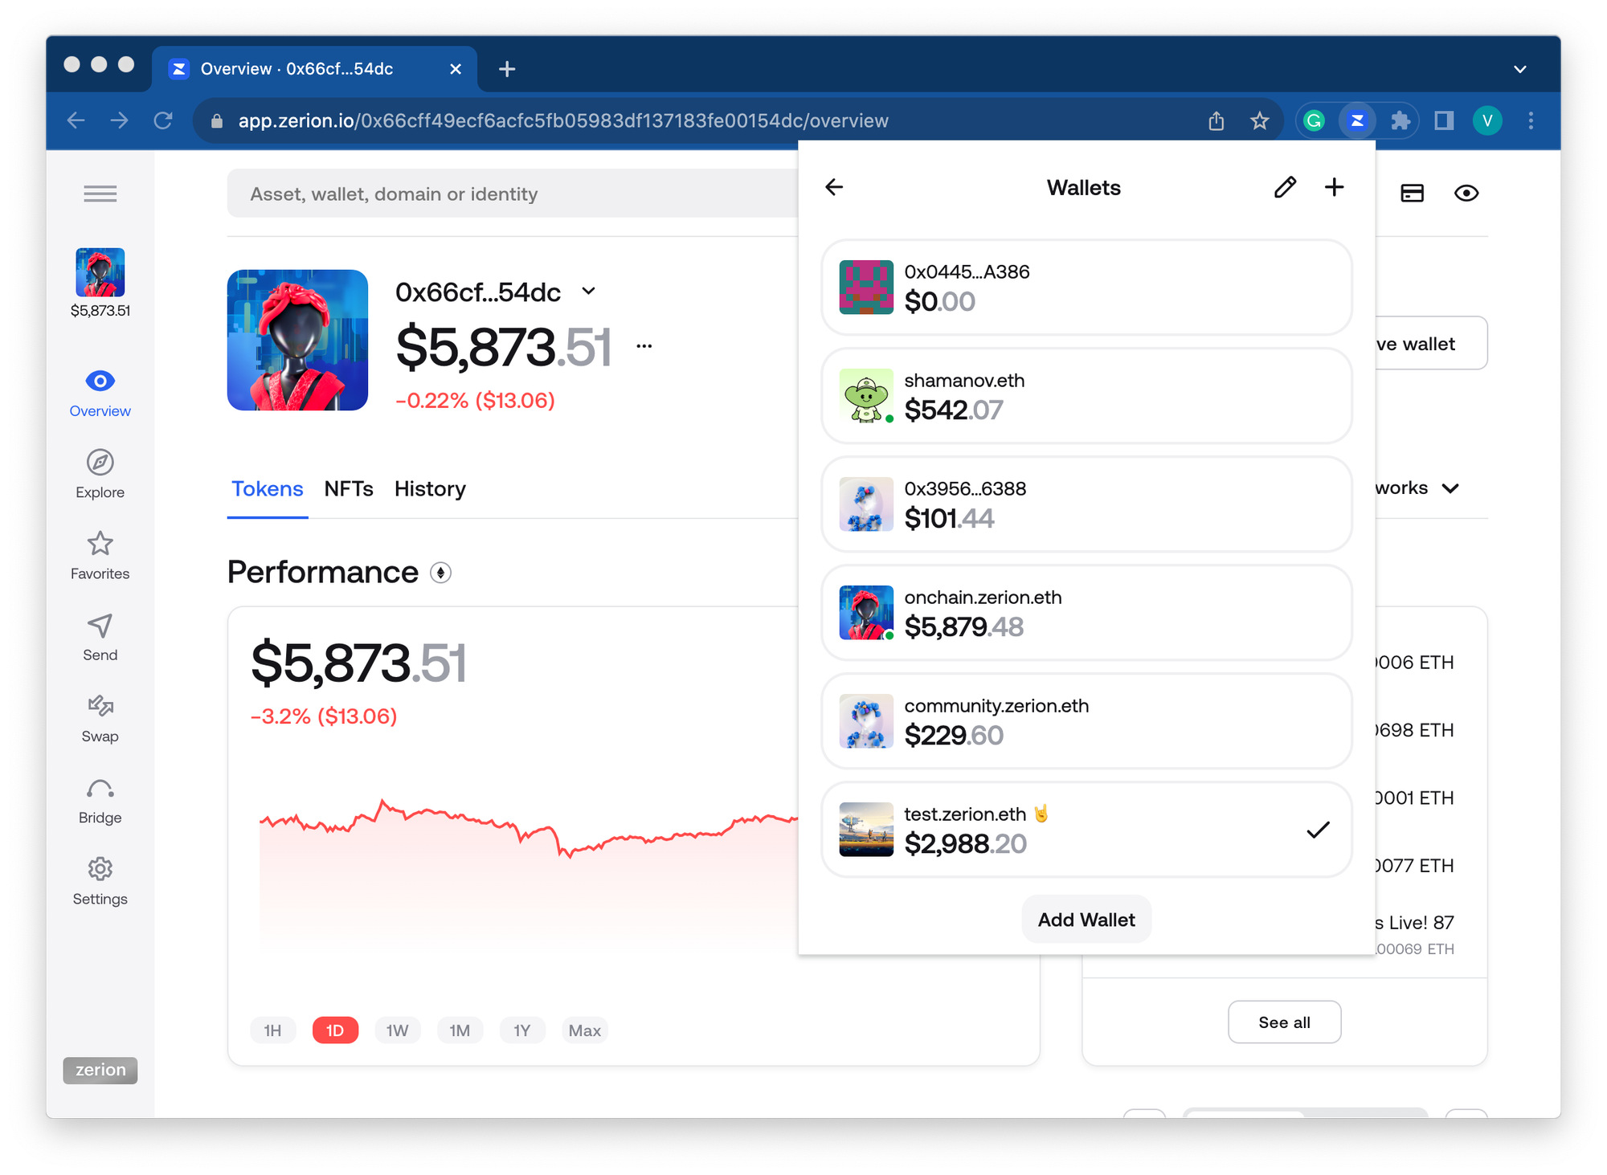
Task: Open the Overview eye icon in sidebar
Action: pos(100,381)
